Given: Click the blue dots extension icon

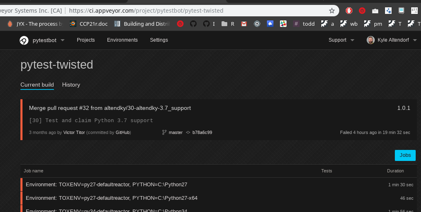Looking at the screenshot, I should tap(388, 11).
